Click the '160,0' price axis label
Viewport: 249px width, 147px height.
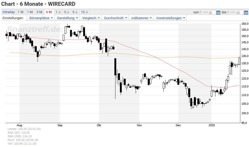[245, 24]
